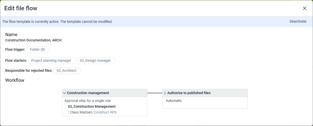Click the template currently active notice text
The height and width of the screenshot is (126, 313).
tap(57, 22)
